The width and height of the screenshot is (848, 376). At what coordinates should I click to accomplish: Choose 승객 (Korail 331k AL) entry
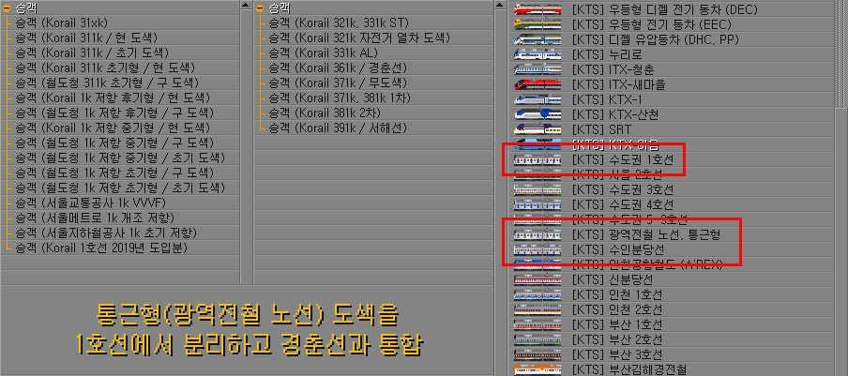point(323,53)
